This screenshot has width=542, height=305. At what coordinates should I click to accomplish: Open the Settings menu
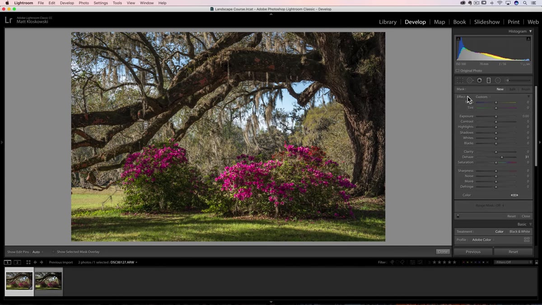click(x=100, y=3)
